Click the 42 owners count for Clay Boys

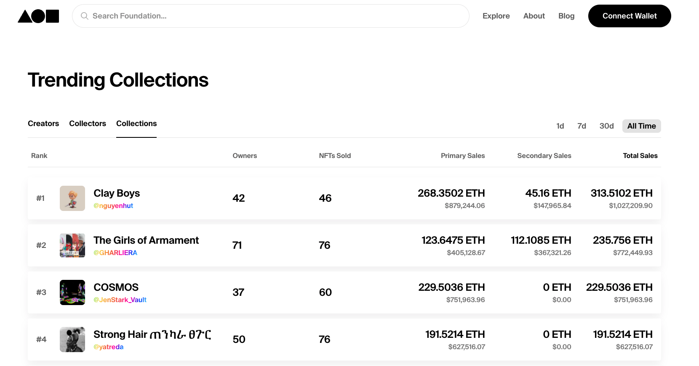coord(239,198)
